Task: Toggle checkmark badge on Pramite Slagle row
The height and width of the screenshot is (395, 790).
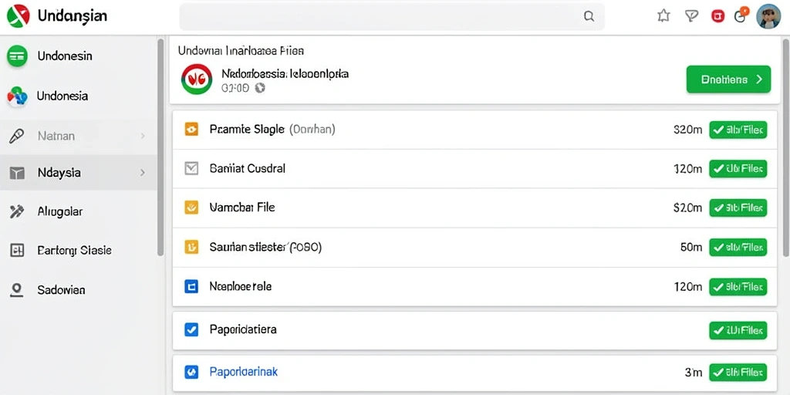Action: 738,130
